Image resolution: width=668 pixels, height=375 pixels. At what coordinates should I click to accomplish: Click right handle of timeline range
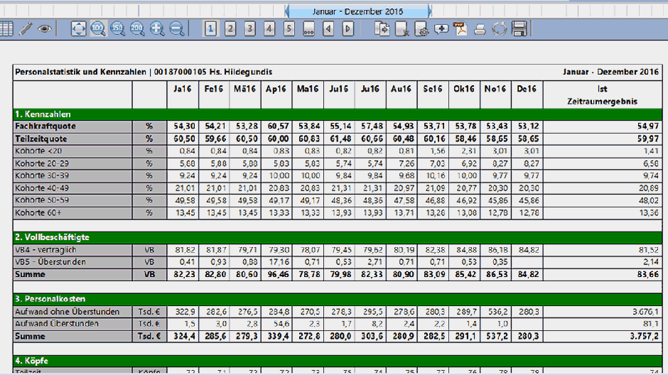pos(430,11)
